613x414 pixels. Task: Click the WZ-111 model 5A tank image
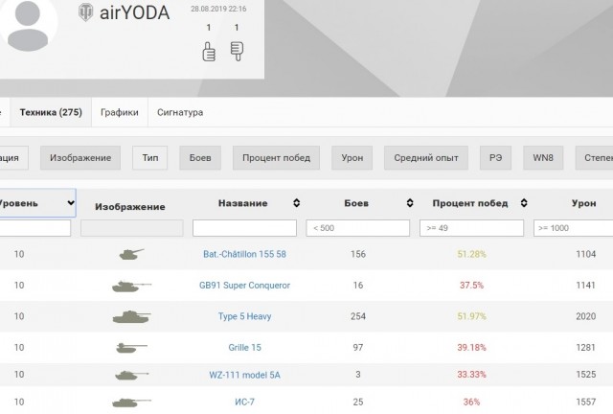(131, 375)
